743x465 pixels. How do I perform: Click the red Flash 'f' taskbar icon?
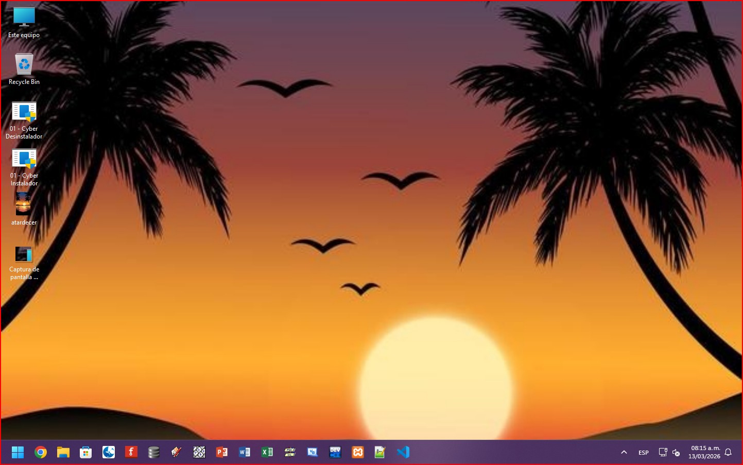coord(131,452)
